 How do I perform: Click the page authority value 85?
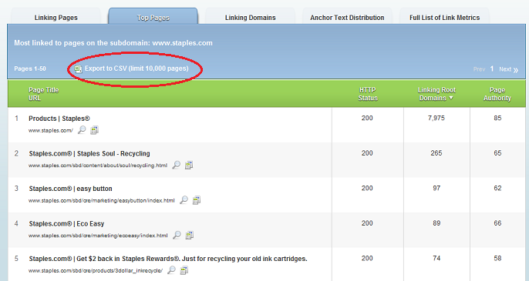[x=497, y=119]
